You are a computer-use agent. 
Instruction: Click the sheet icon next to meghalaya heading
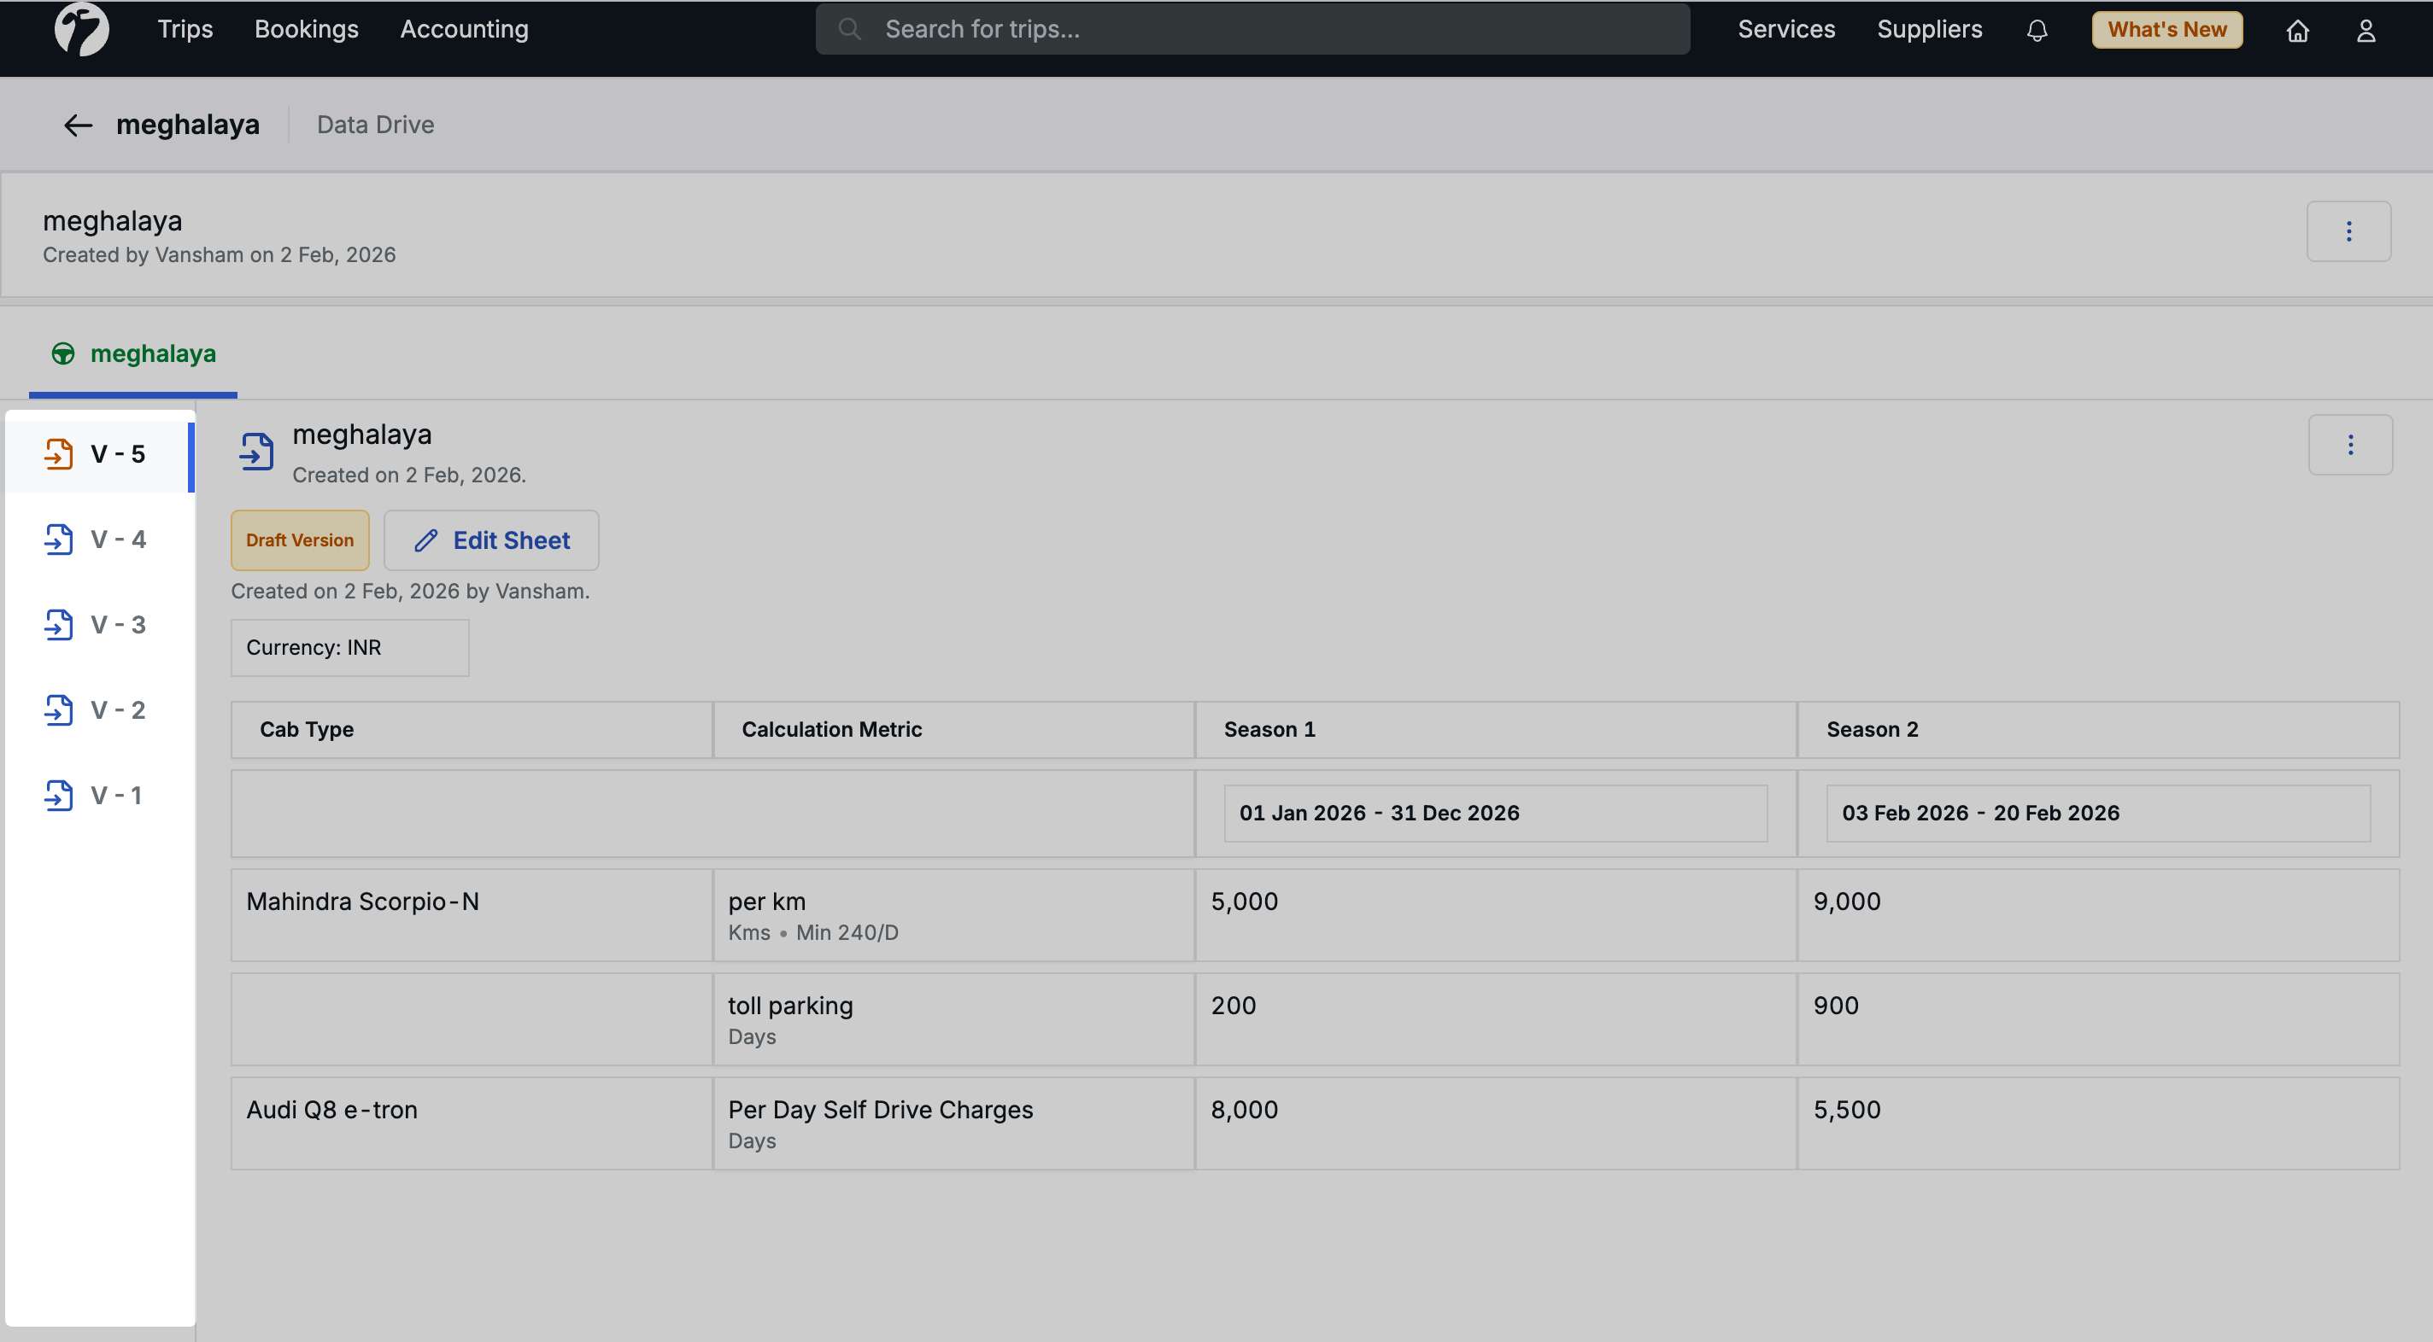[256, 451]
